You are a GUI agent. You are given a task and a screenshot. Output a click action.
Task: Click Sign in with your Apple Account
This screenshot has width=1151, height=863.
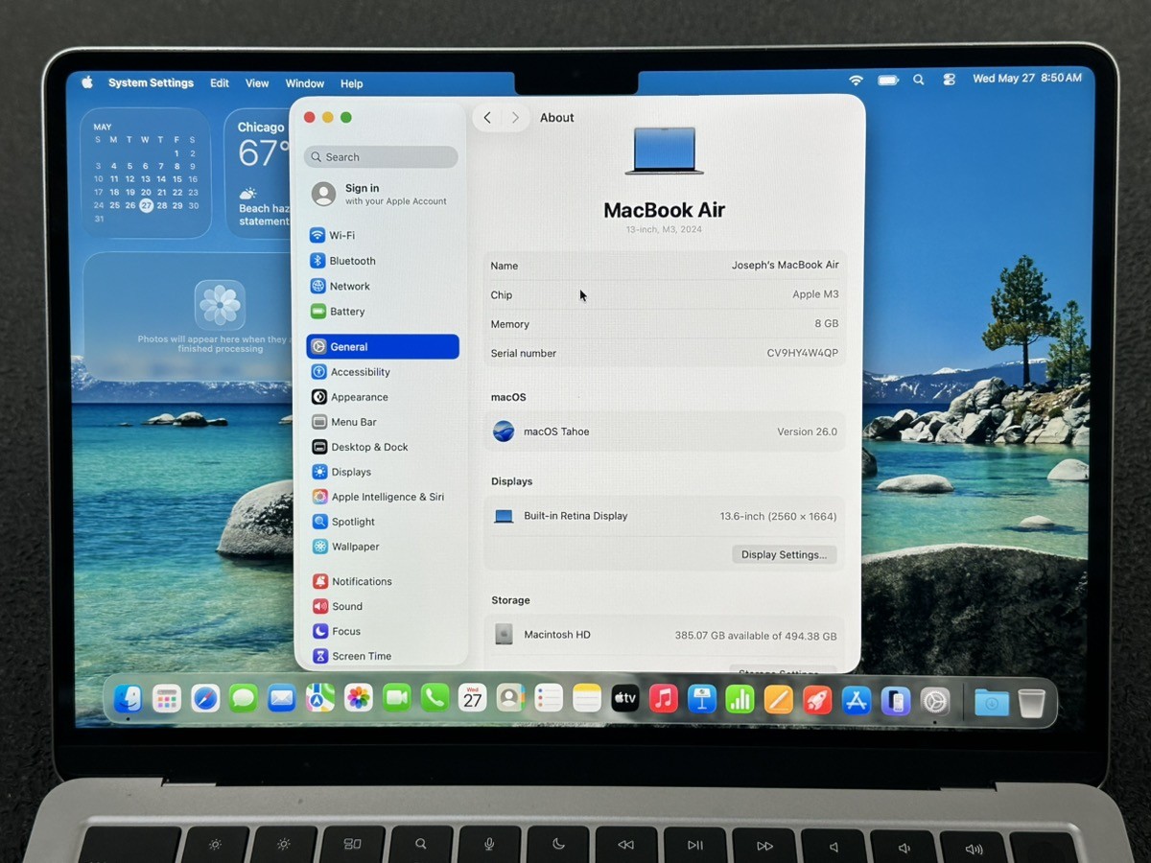(x=381, y=195)
